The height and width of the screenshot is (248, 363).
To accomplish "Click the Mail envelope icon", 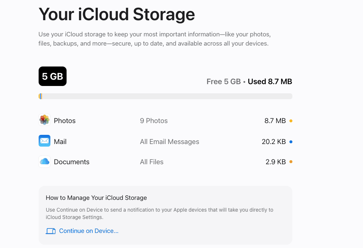I will 45,141.
